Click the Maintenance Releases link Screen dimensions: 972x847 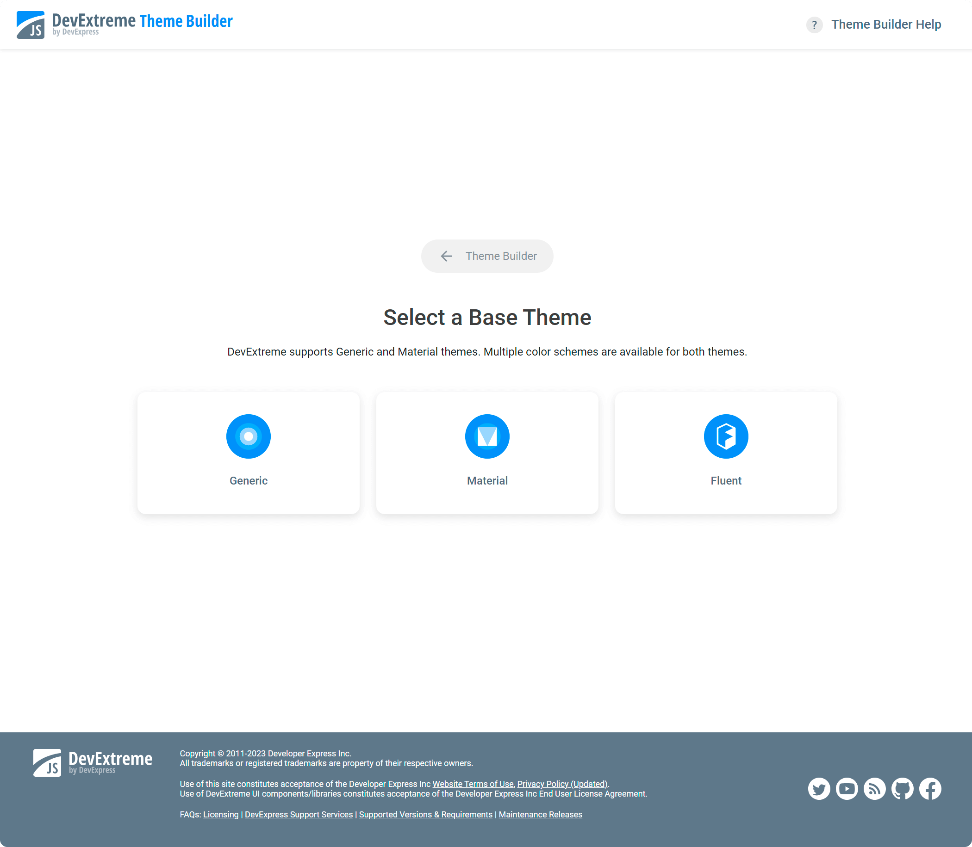(x=541, y=815)
